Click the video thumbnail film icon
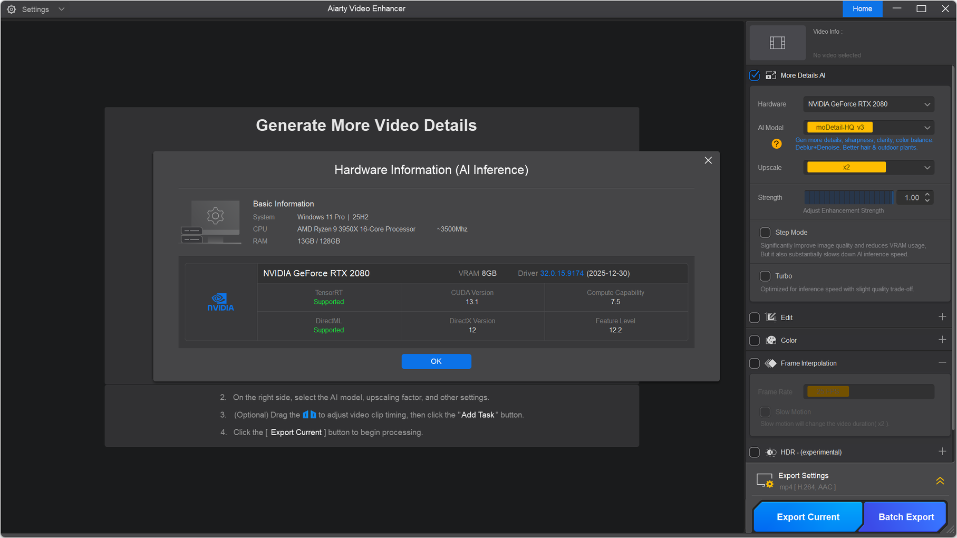 pos(777,43)
